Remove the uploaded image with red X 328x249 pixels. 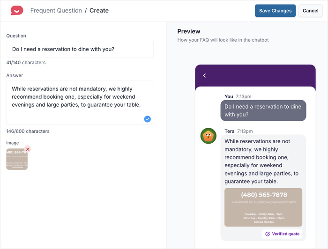tap(28, 149)
